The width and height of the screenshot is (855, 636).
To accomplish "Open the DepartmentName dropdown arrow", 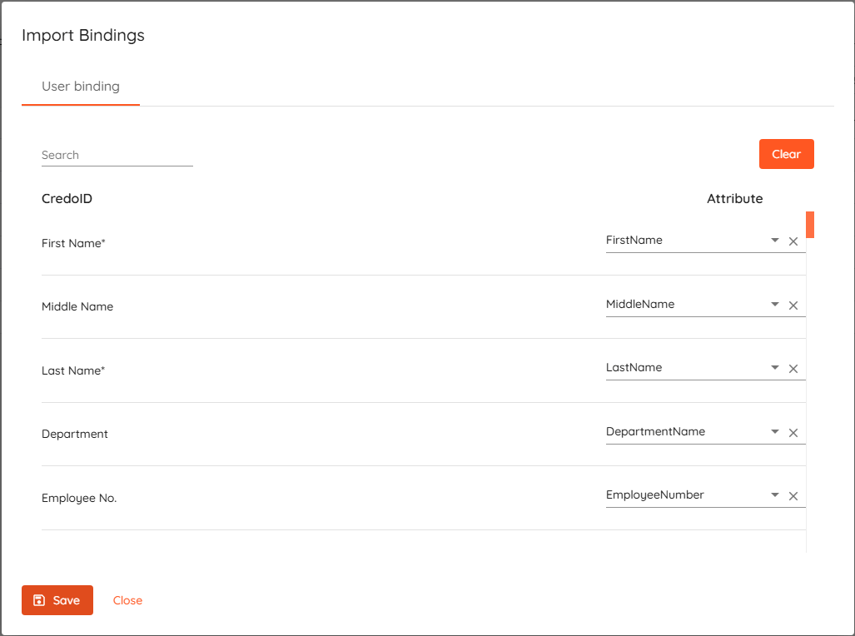I will point(775,432).
